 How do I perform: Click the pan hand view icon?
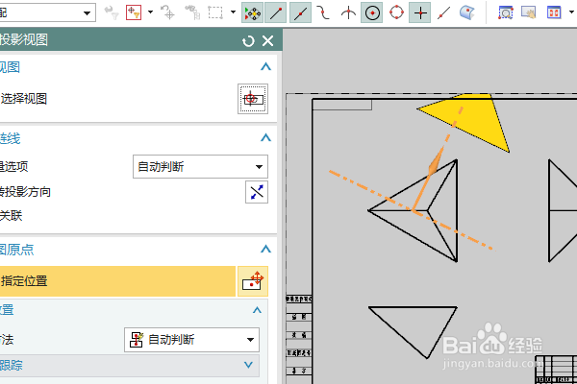[x=529, y=12]
